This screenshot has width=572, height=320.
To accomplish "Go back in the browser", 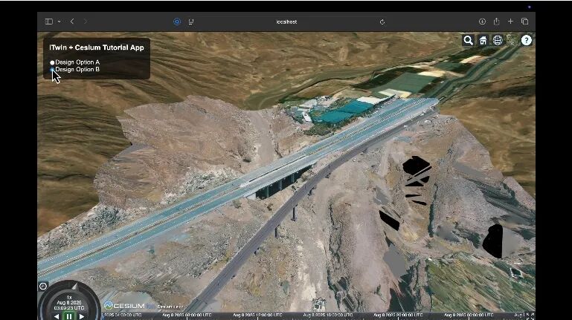I will pyautogui.click(x=72, y=22).
